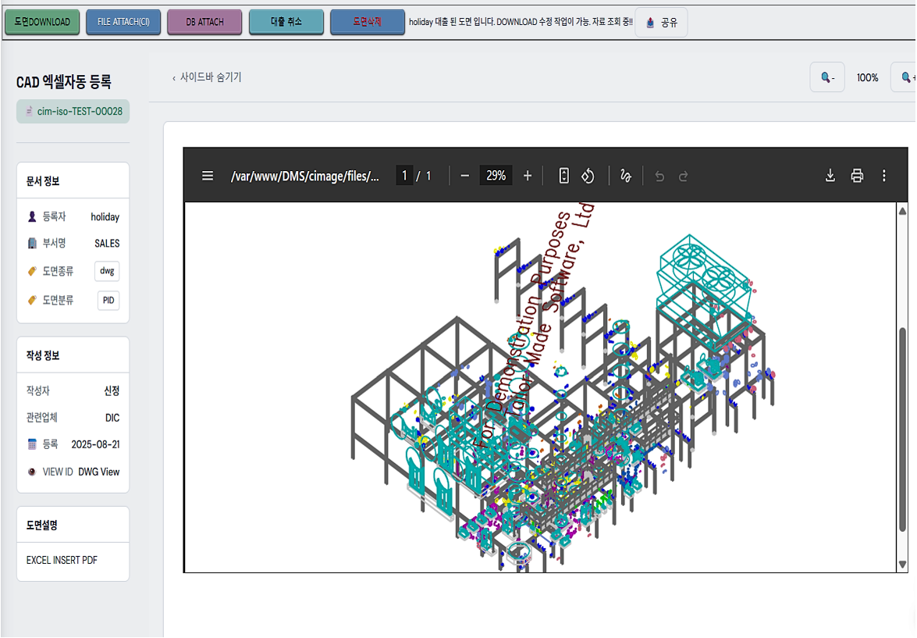Open the PDF viewer more actions menu

pyautogui.click(x=883, y=176)
